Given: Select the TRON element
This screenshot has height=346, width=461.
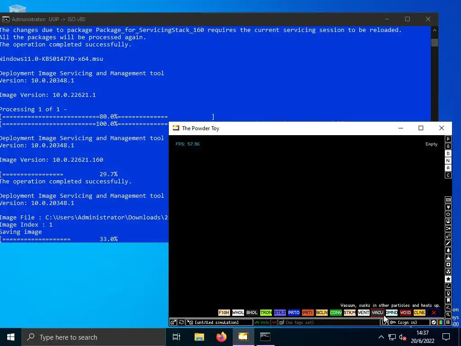Looking at the screenshot, I should coord(266,313).
